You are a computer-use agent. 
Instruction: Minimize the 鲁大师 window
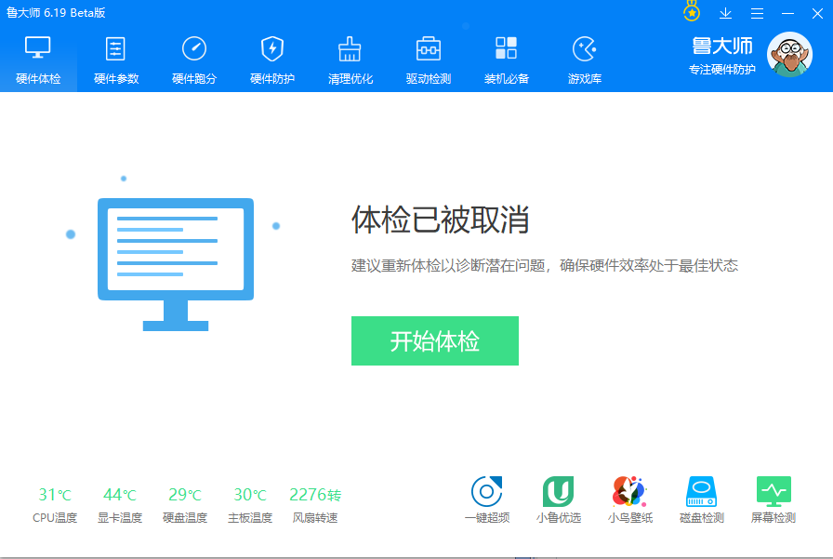[787, 13]
